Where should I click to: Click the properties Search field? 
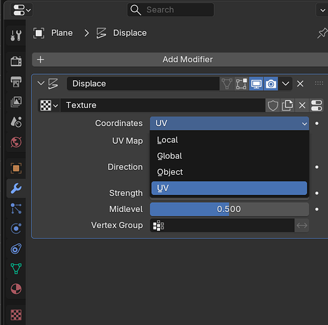coord(171,10)
